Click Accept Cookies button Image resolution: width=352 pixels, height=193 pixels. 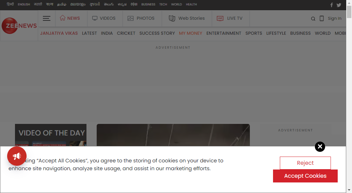point(305,176)
